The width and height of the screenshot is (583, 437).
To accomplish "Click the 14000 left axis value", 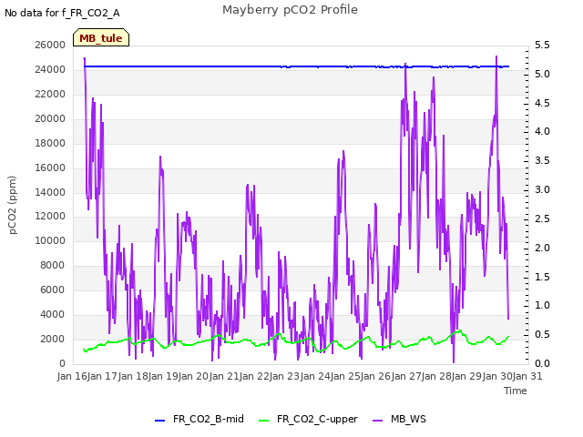I will pyautogui.click(x=50, y=192).
